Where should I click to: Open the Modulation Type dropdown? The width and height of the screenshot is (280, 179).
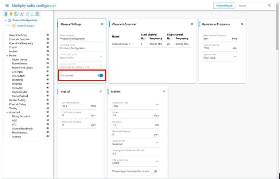157,105
